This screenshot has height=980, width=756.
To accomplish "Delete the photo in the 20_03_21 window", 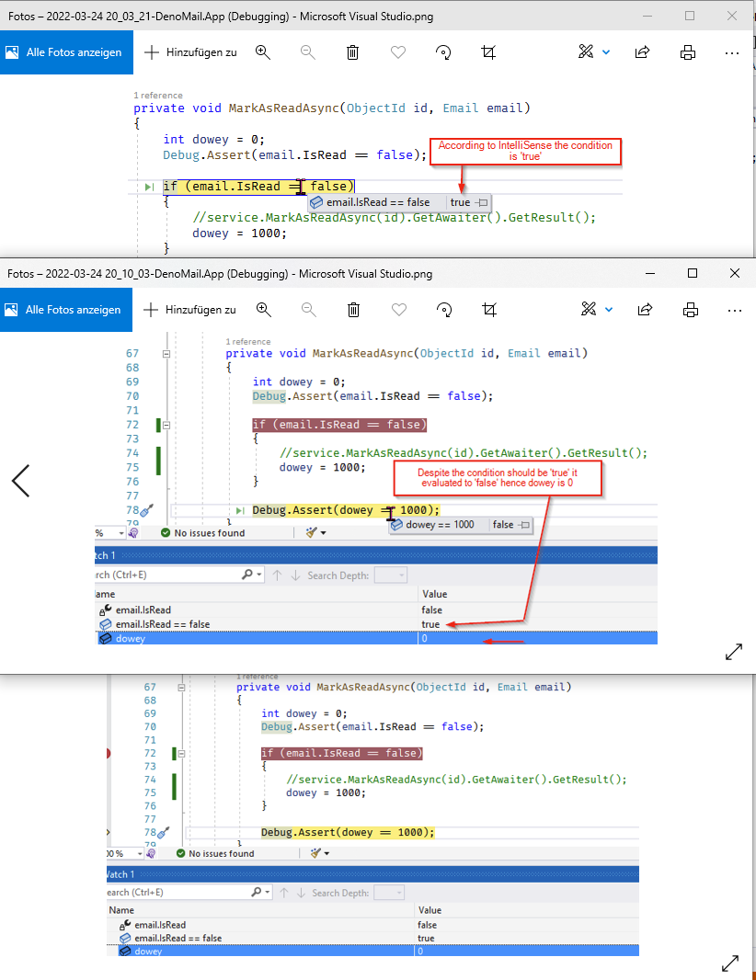I will pos(352,52).
